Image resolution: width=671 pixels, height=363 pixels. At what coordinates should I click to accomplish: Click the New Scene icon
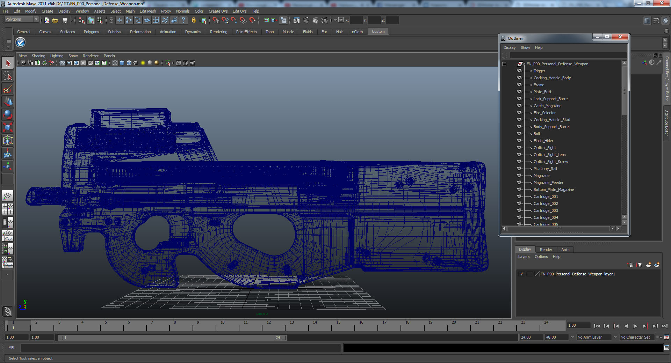pyautogui.click(x=46, y=20)
